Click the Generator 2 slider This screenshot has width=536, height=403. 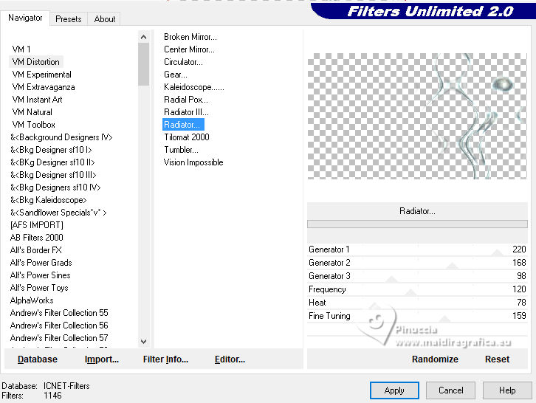point(417,263)
